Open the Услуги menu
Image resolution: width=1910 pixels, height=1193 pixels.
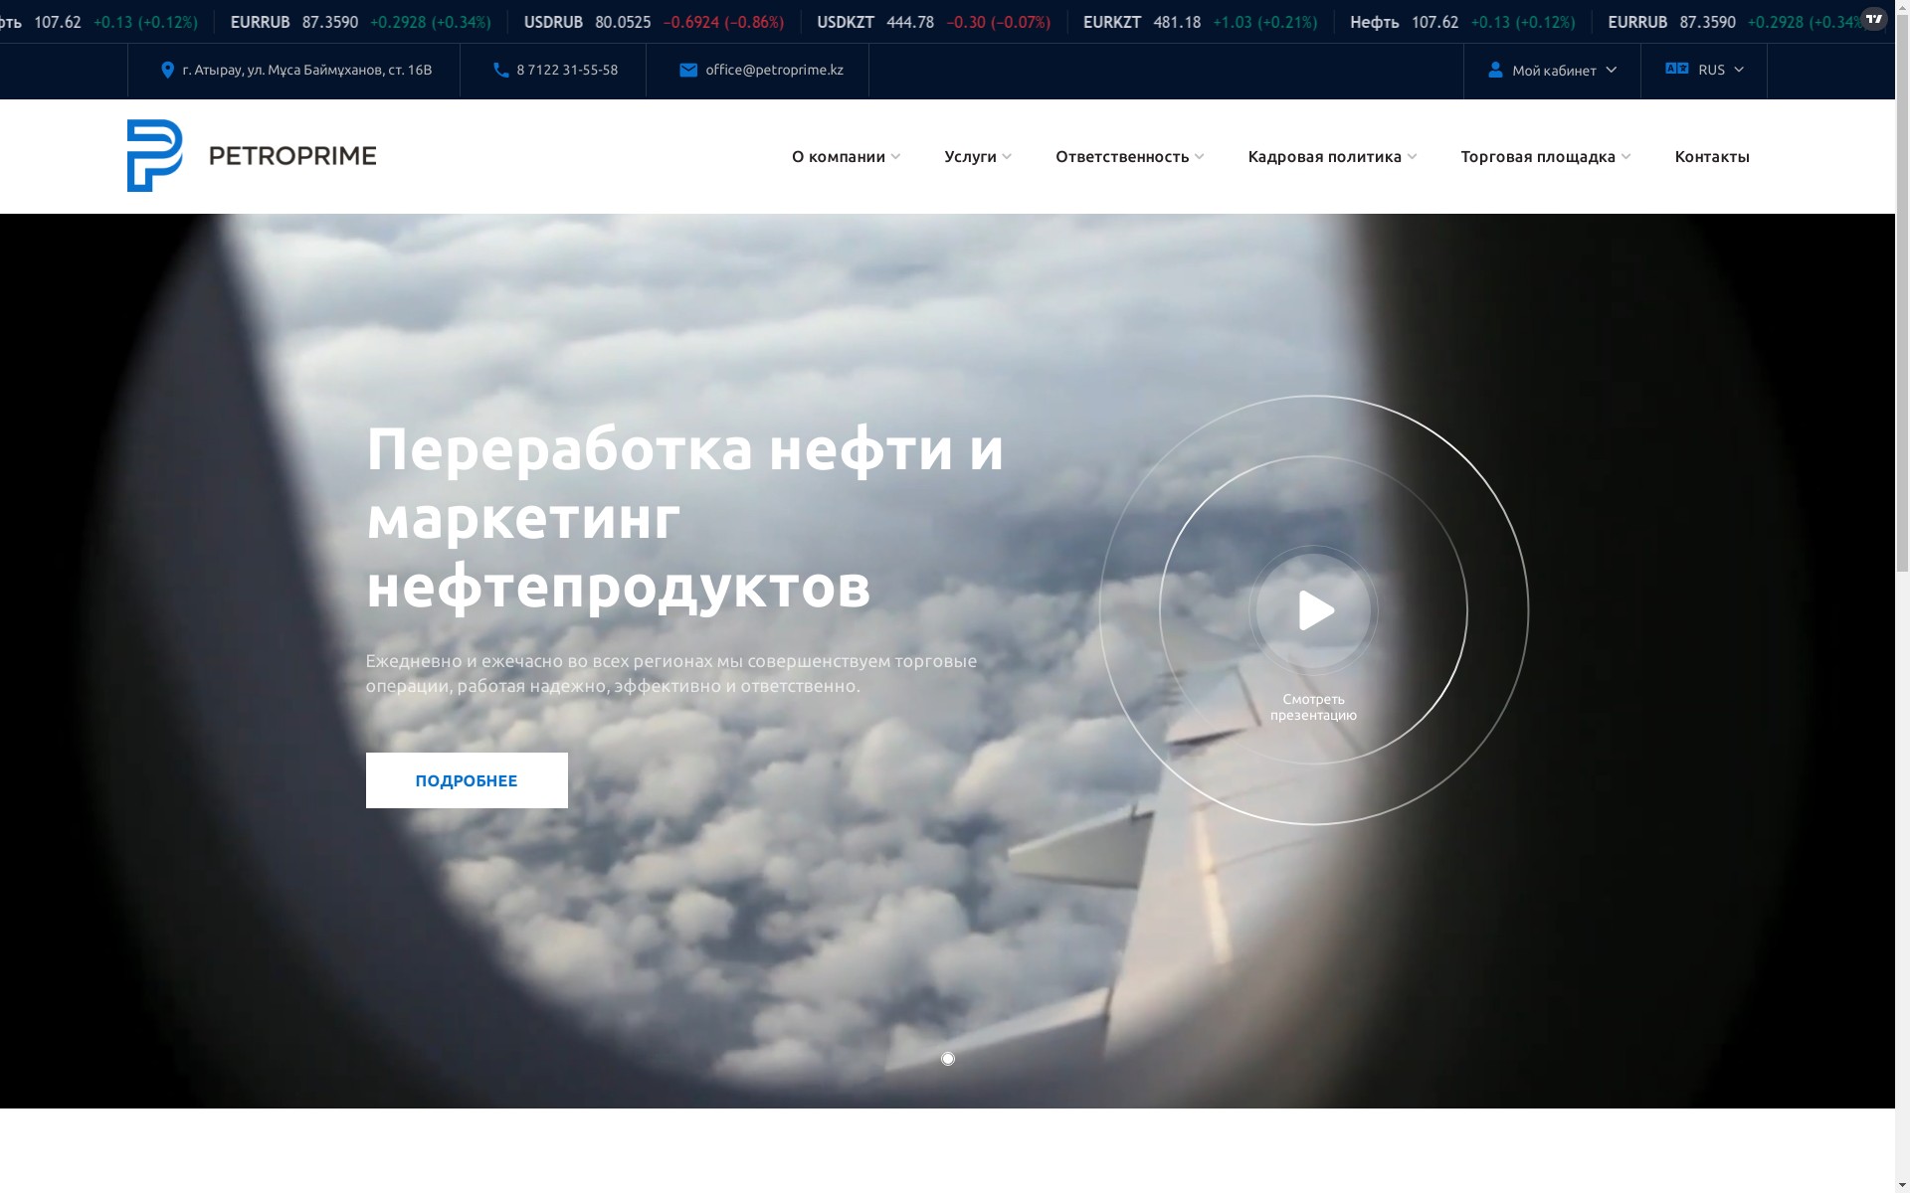click(970, 156)
